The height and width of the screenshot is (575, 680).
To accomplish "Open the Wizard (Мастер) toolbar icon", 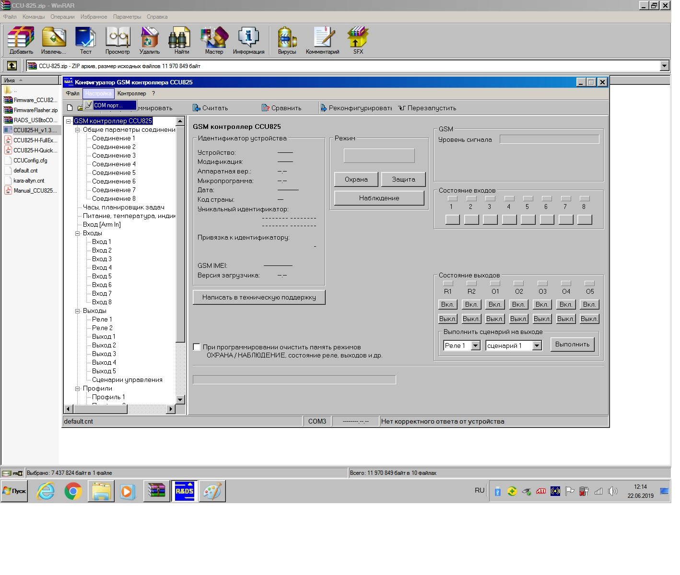I will [214, 40].
